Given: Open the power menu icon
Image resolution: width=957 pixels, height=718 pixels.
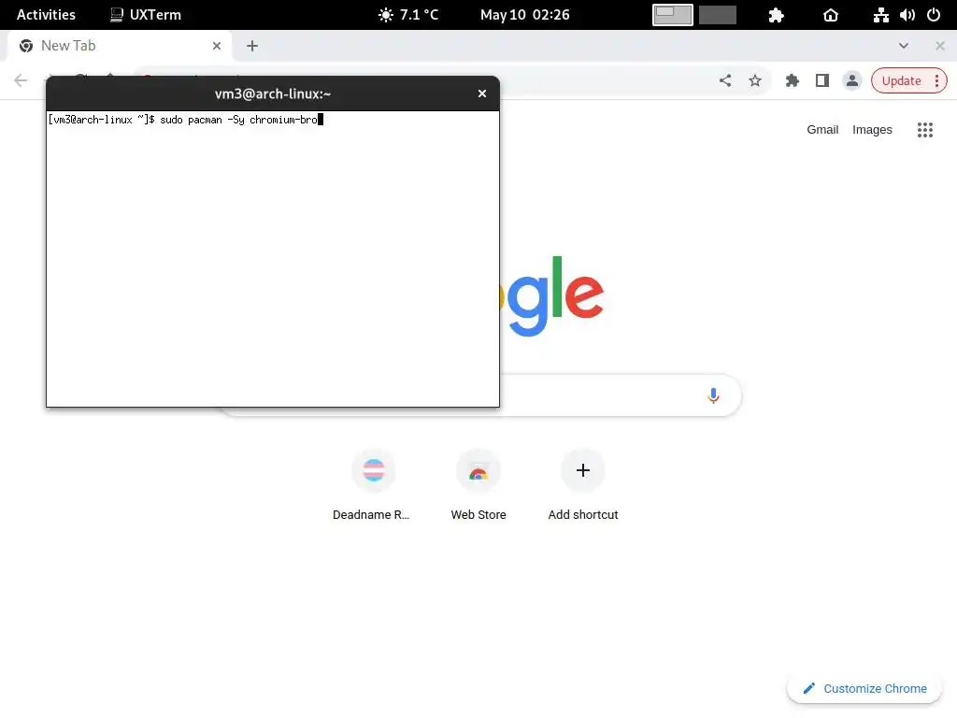Looking at the screenshot, I should tap(934, 15).
